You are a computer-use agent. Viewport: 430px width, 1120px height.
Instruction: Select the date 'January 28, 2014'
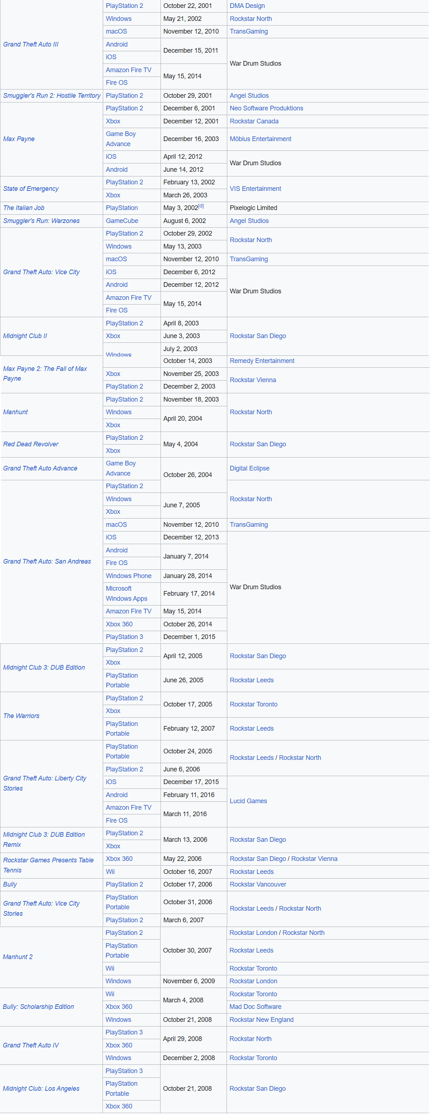187,576
